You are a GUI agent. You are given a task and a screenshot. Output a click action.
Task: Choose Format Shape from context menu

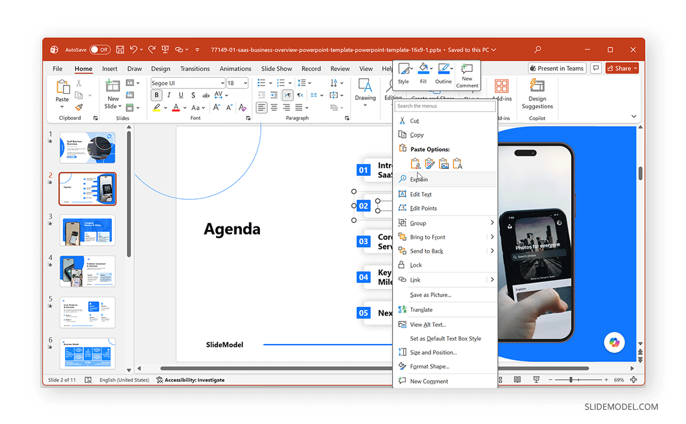(445, 366)
